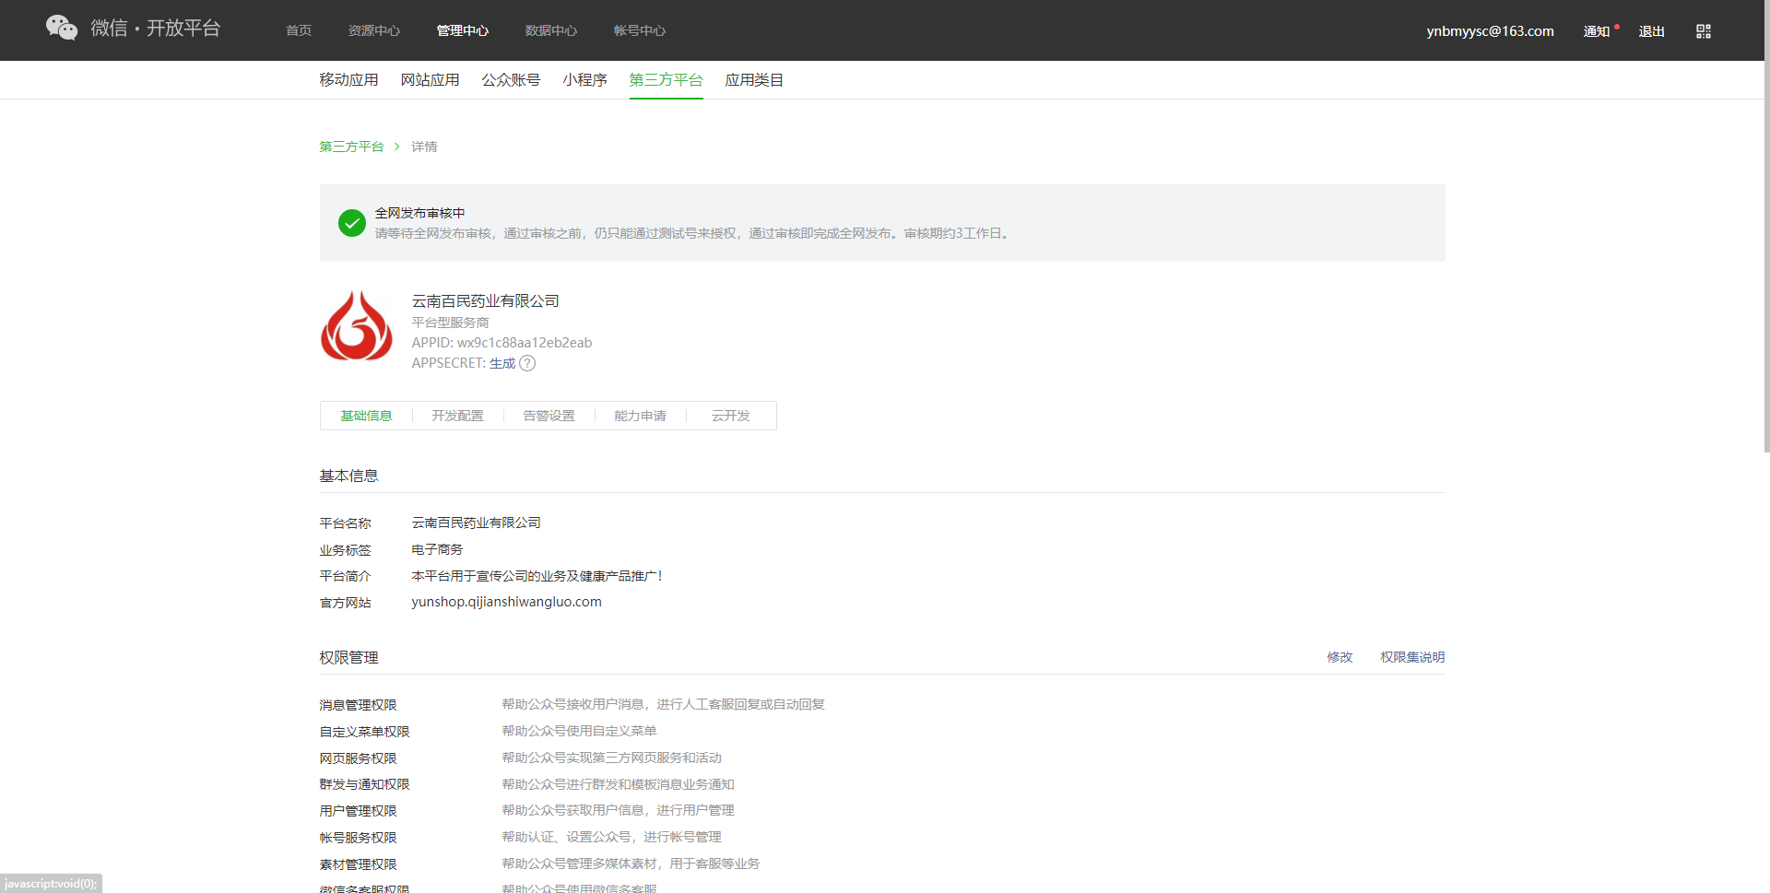
Task: Select the 第三方平台 tab
Action: pos(667,80)
